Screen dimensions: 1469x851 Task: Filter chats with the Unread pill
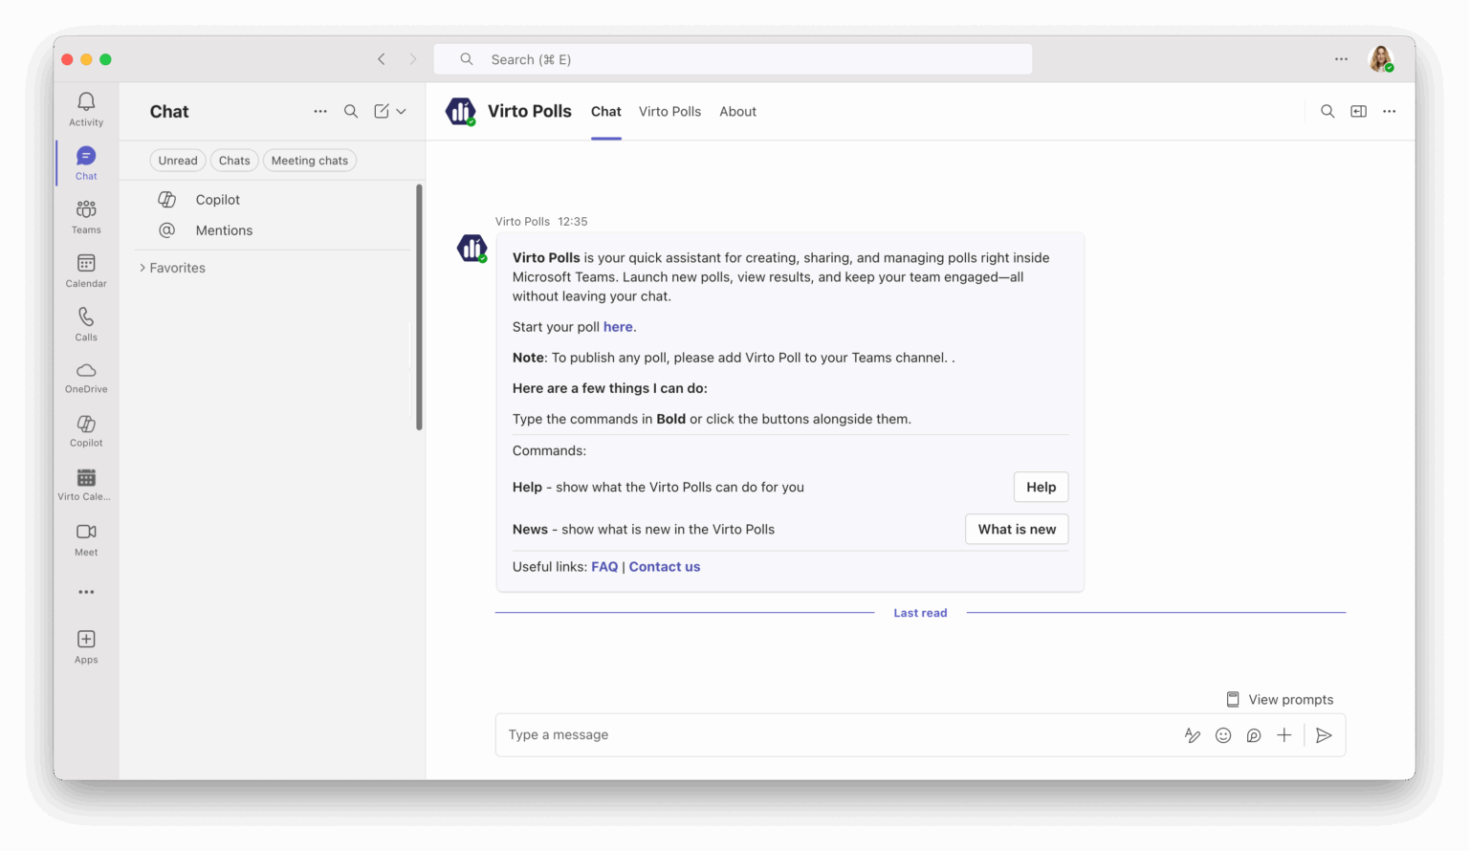[x=178, y=160]
